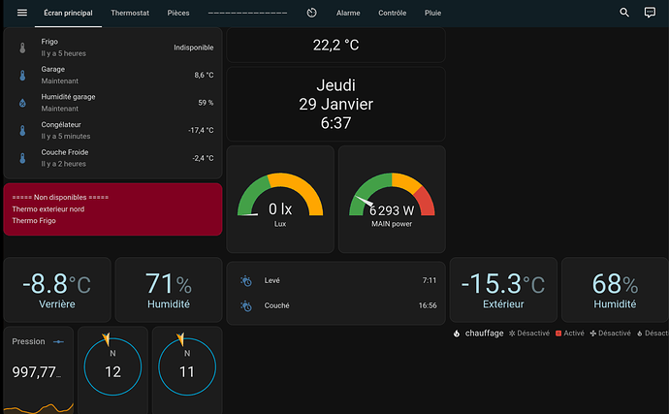Click the Humidité garage 59 % value

point(206,103)
